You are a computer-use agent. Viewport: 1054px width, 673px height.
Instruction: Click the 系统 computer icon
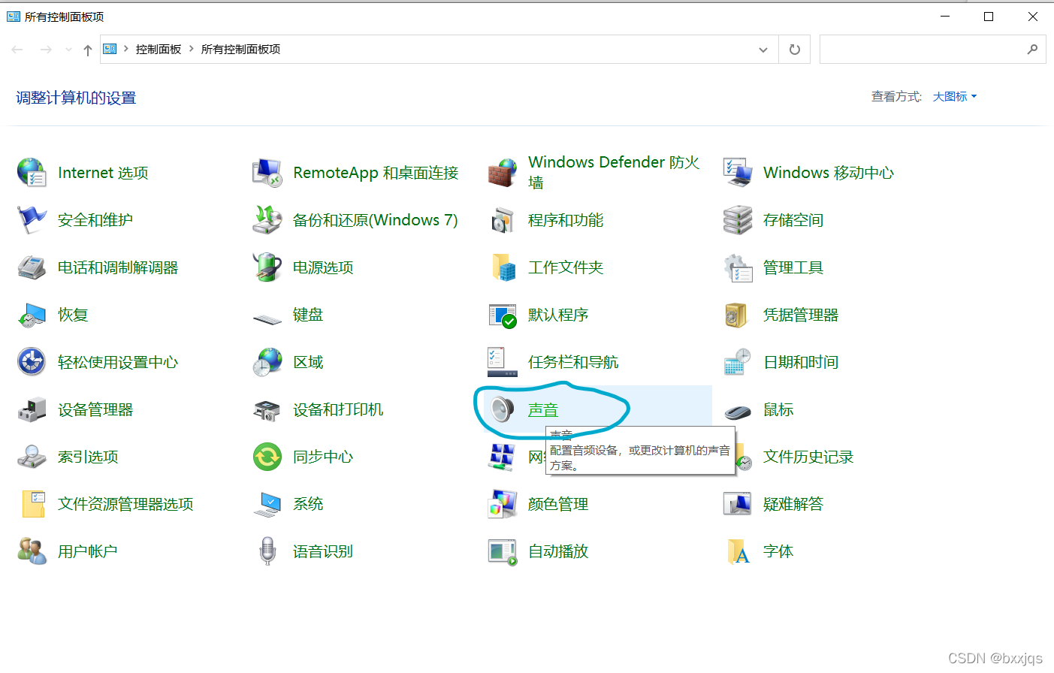[x=267, y=505]
